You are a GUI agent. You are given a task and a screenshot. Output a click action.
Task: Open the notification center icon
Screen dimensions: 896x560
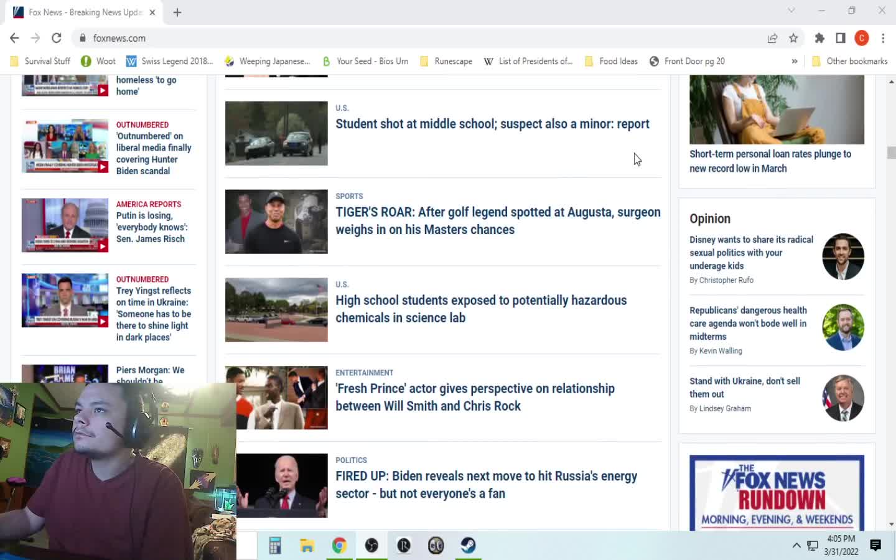875,546
